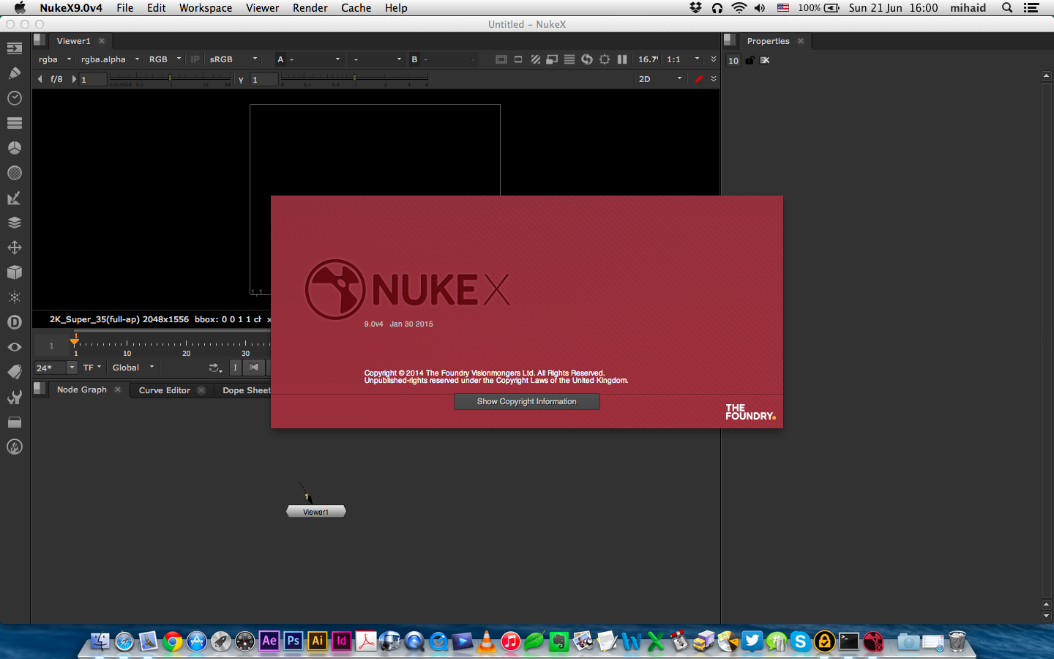Open the Transform nodes move icon
1054x659 pixels.
pos(14,247)
